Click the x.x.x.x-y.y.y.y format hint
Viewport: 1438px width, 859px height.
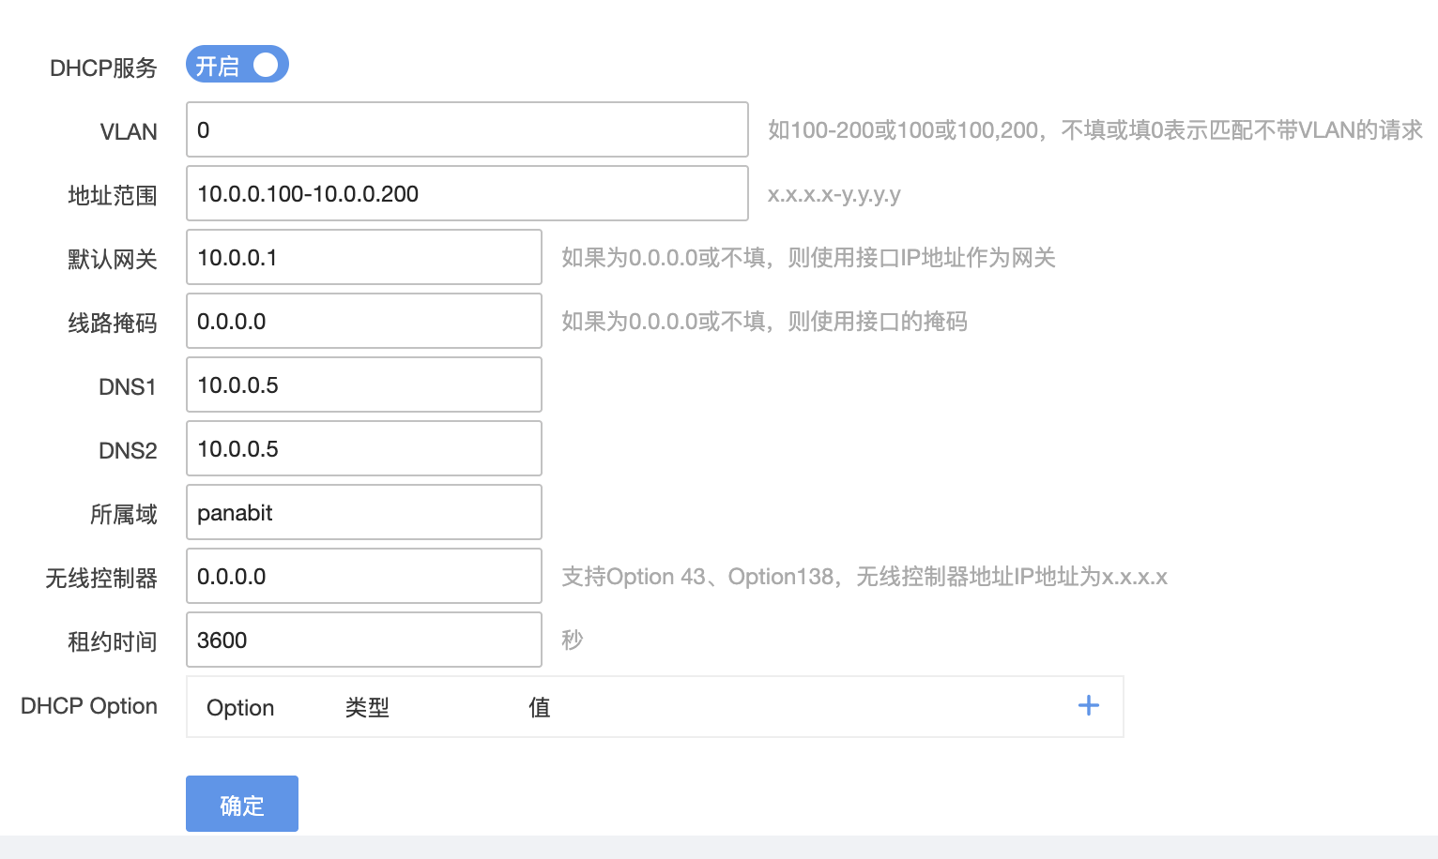point(834,194)
